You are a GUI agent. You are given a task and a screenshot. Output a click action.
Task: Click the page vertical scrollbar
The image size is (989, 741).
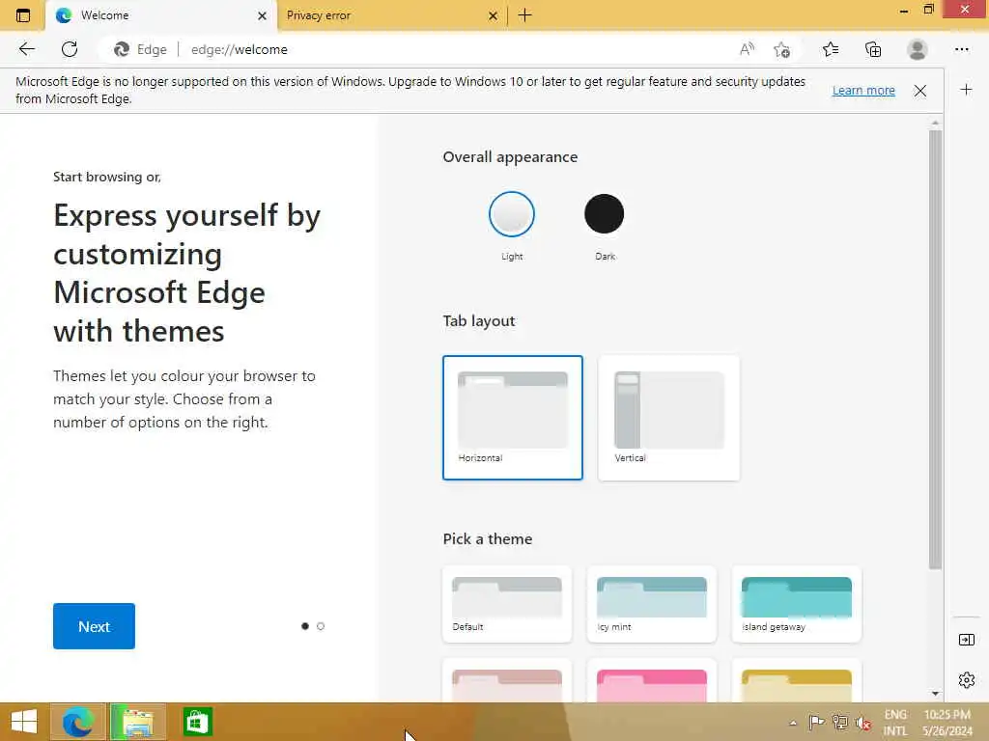tap(935, 349)
